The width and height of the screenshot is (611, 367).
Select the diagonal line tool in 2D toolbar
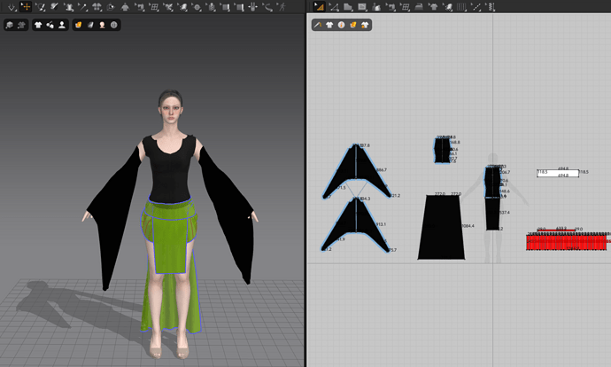point(476,6)
